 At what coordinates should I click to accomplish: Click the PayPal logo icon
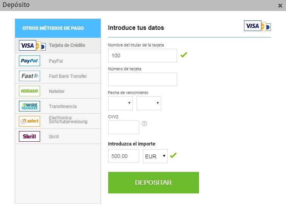[x=30, y=61]
